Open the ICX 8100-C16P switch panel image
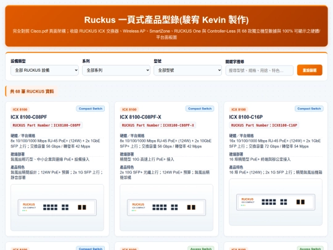 (276, 202)
